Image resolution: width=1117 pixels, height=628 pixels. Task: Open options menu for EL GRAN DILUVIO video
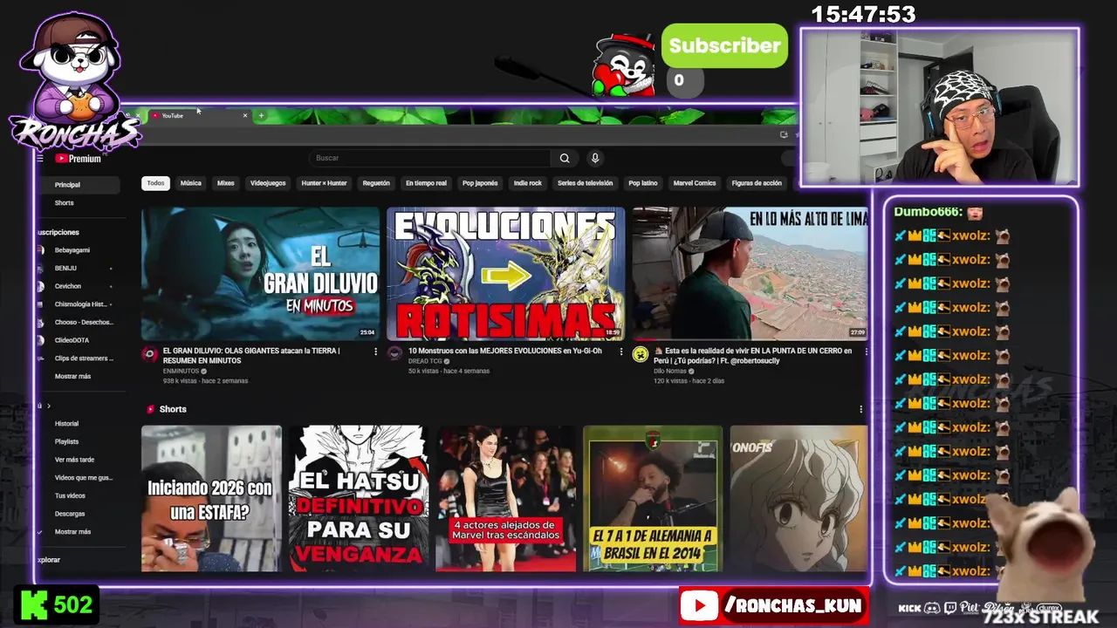pyautogui.click(x=376, y=352)
